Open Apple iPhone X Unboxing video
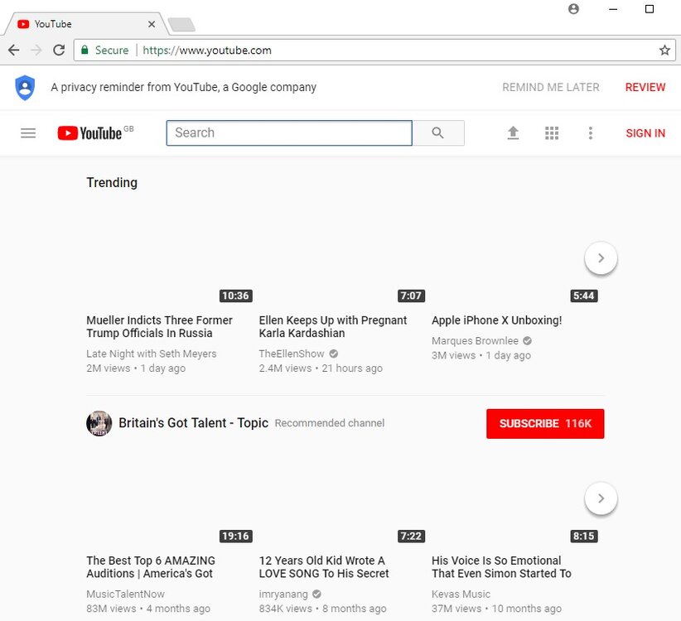This screenshot has height=621, width=681. click(496, 320)
